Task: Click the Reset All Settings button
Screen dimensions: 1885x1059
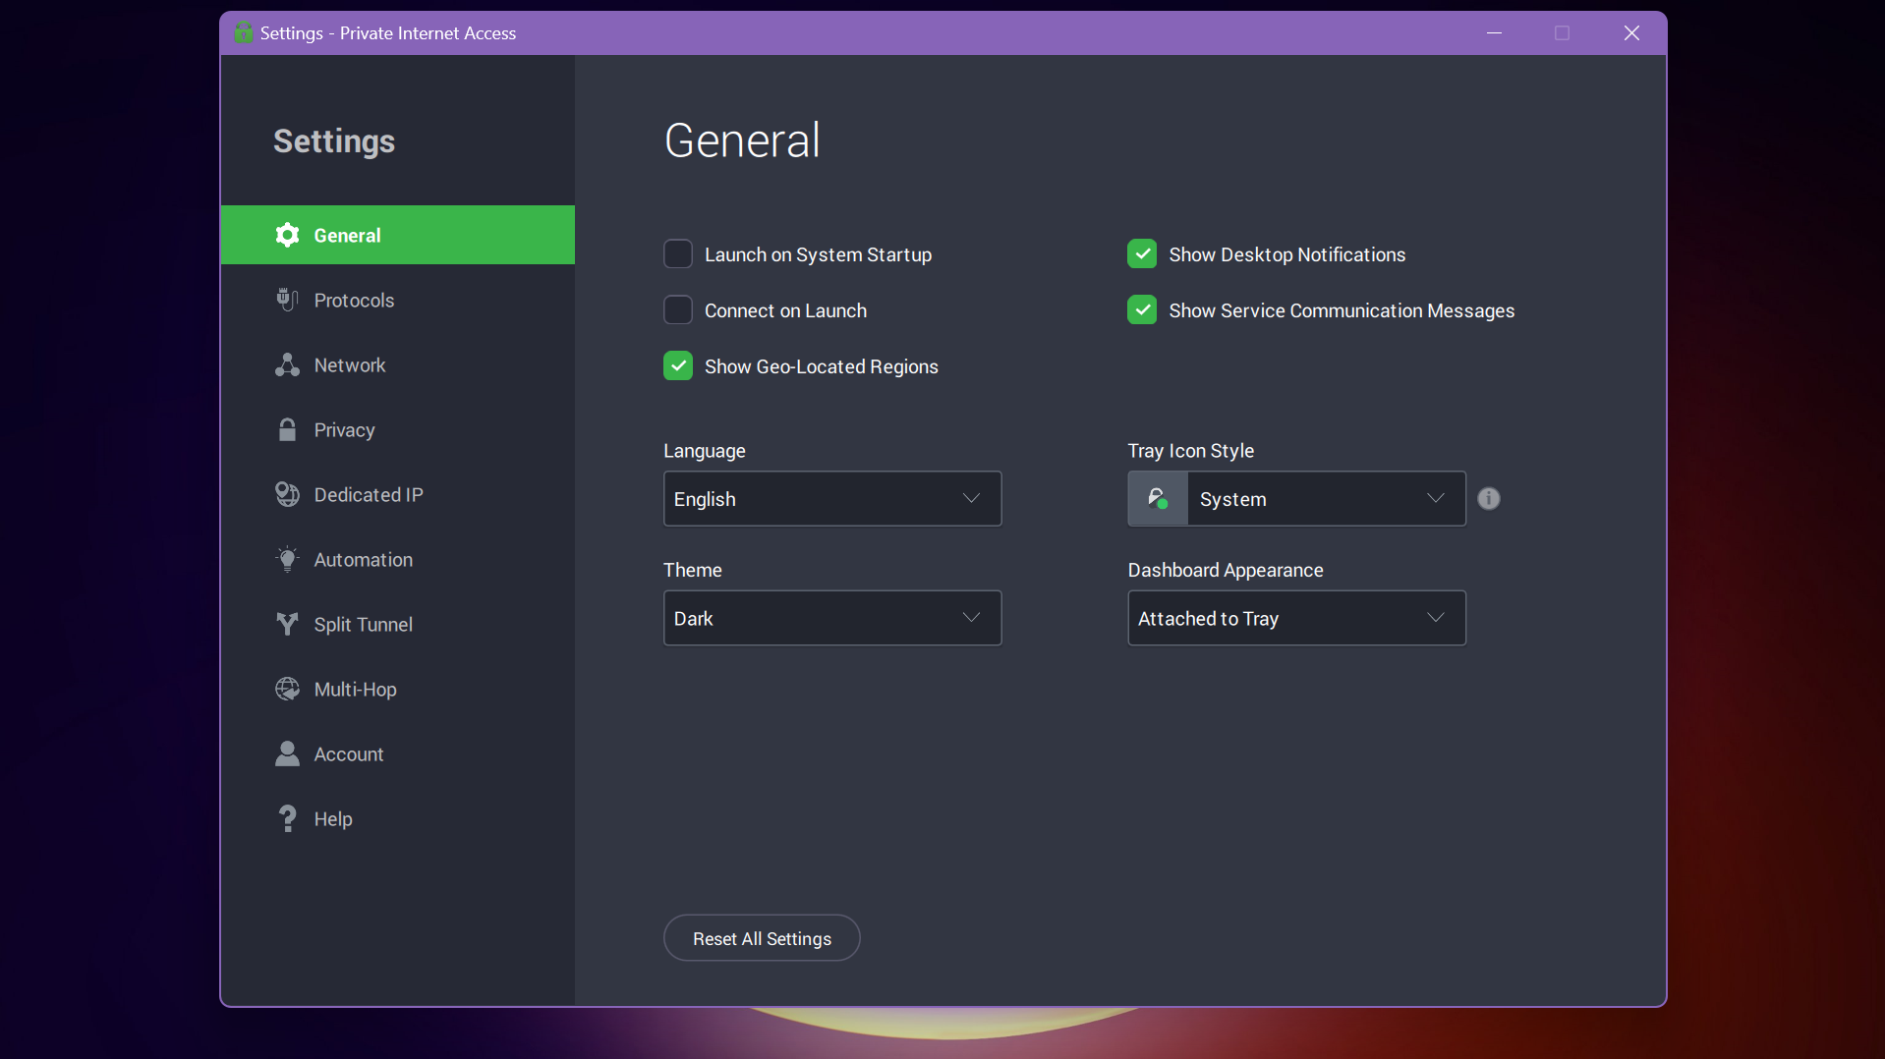Action: [762, 938]
